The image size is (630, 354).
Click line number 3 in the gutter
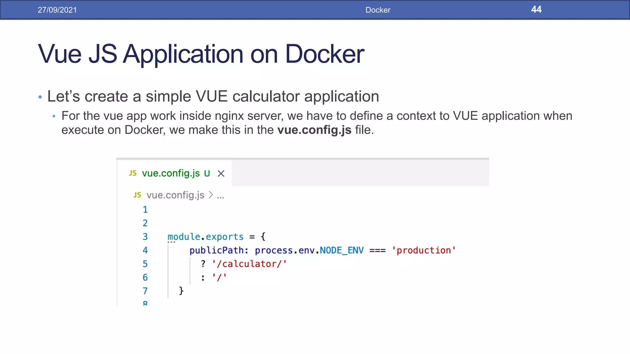point(145,237)
